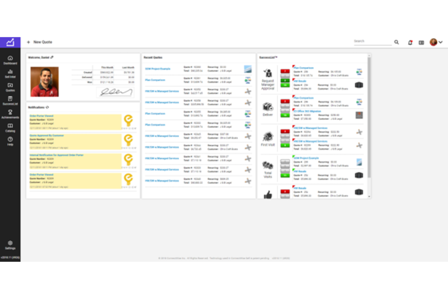
Task: Open the SuccessList sidebar panel
Action: pyautogui.click(x=10, y=101)
